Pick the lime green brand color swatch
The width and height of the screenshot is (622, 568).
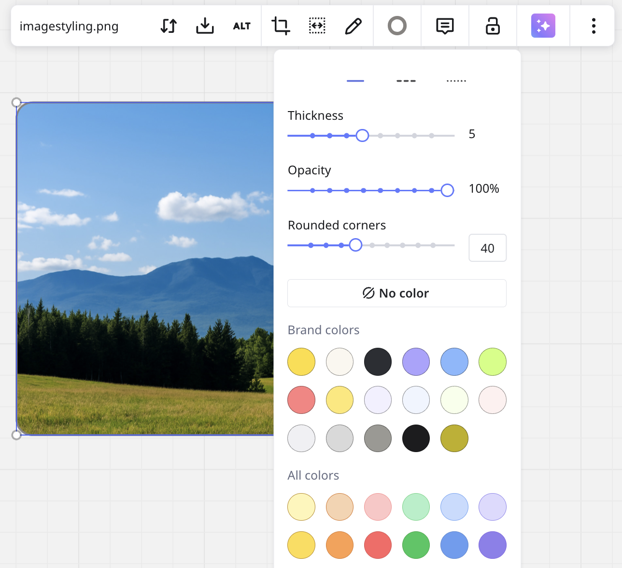(x=492, y=362)
